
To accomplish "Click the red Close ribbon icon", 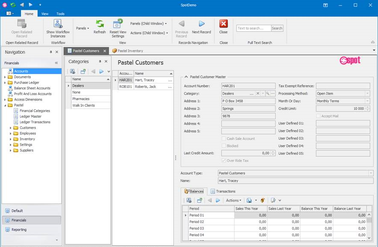I will coord(224,24).
